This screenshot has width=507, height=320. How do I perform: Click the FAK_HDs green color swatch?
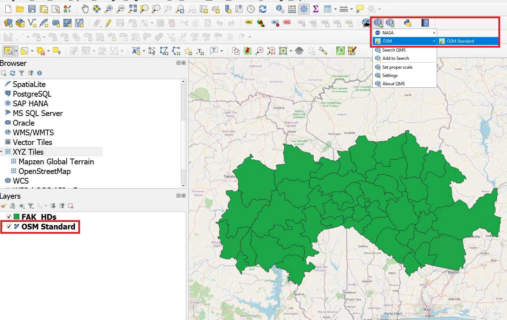pyautogui.click(x=17, y=217)
